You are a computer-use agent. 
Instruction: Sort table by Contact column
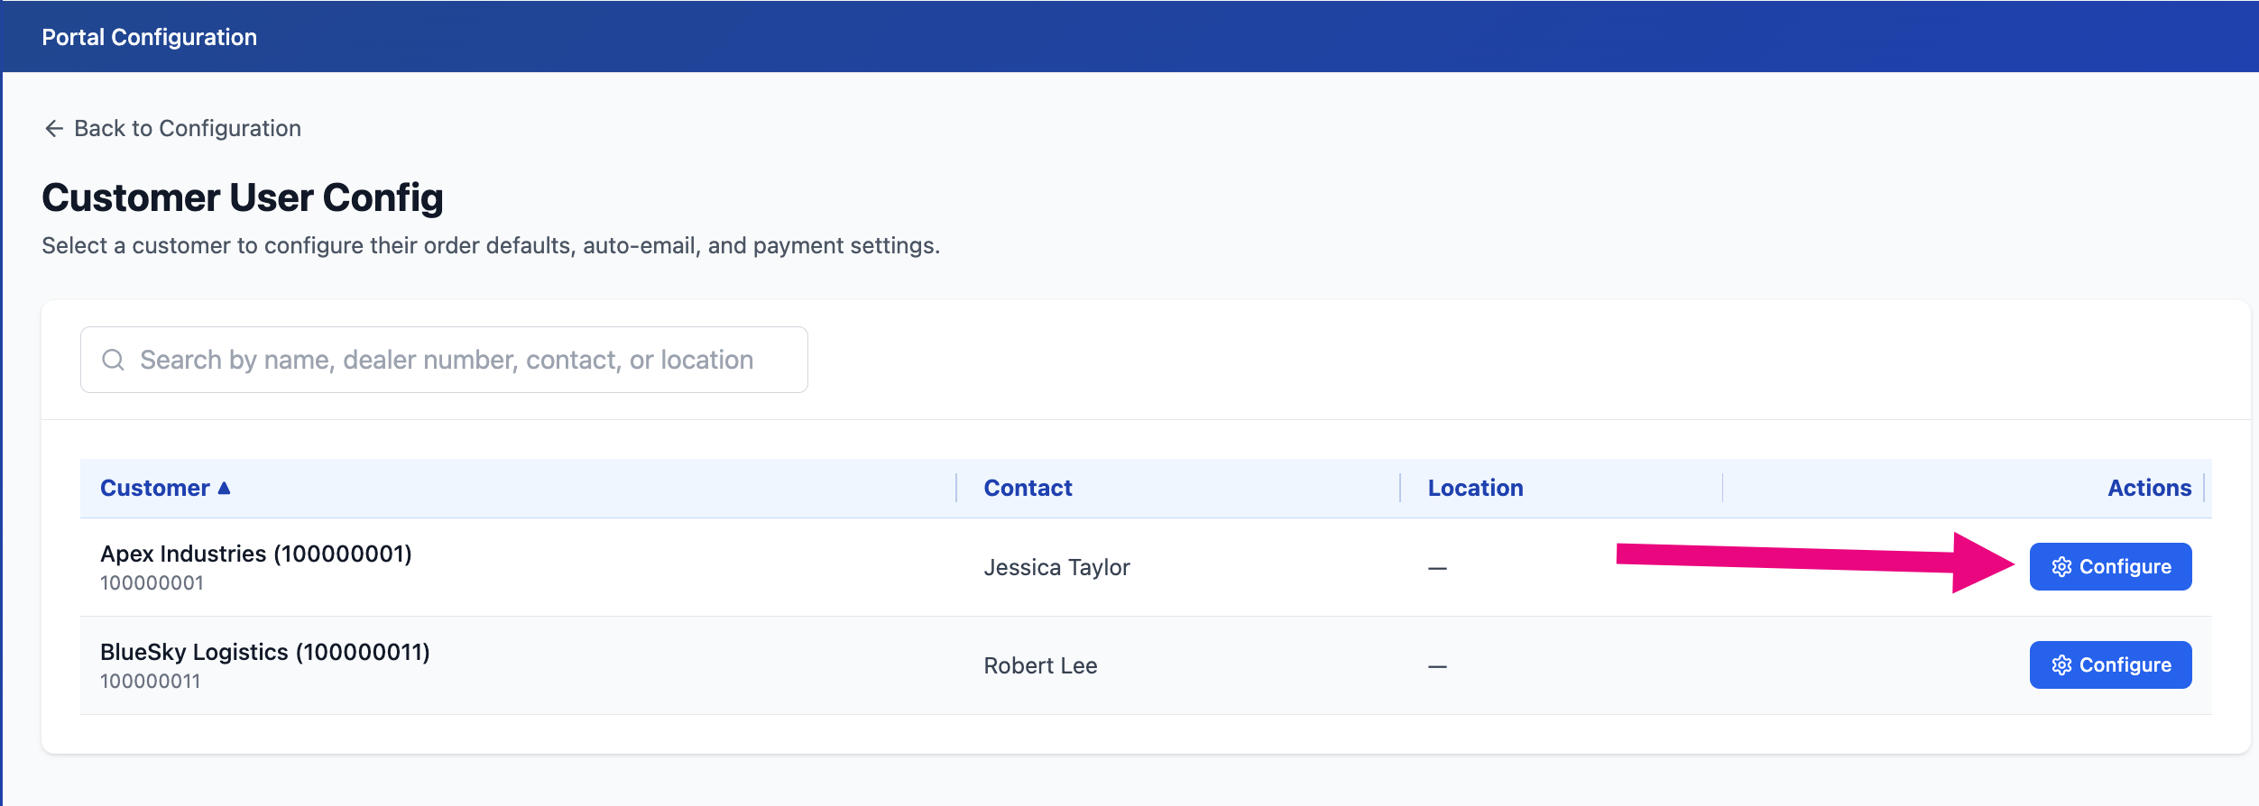click(x=1028, y=488)
